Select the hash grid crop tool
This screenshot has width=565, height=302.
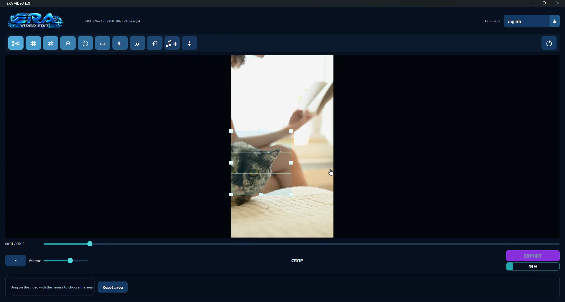coord(33,43)
